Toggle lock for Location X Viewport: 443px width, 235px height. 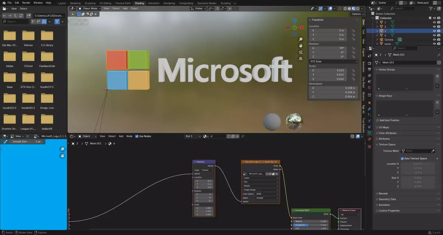(x=354, y=31)
